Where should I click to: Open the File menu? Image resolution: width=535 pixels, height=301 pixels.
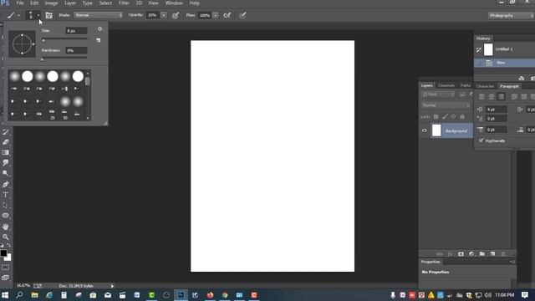tap(20, 3)
